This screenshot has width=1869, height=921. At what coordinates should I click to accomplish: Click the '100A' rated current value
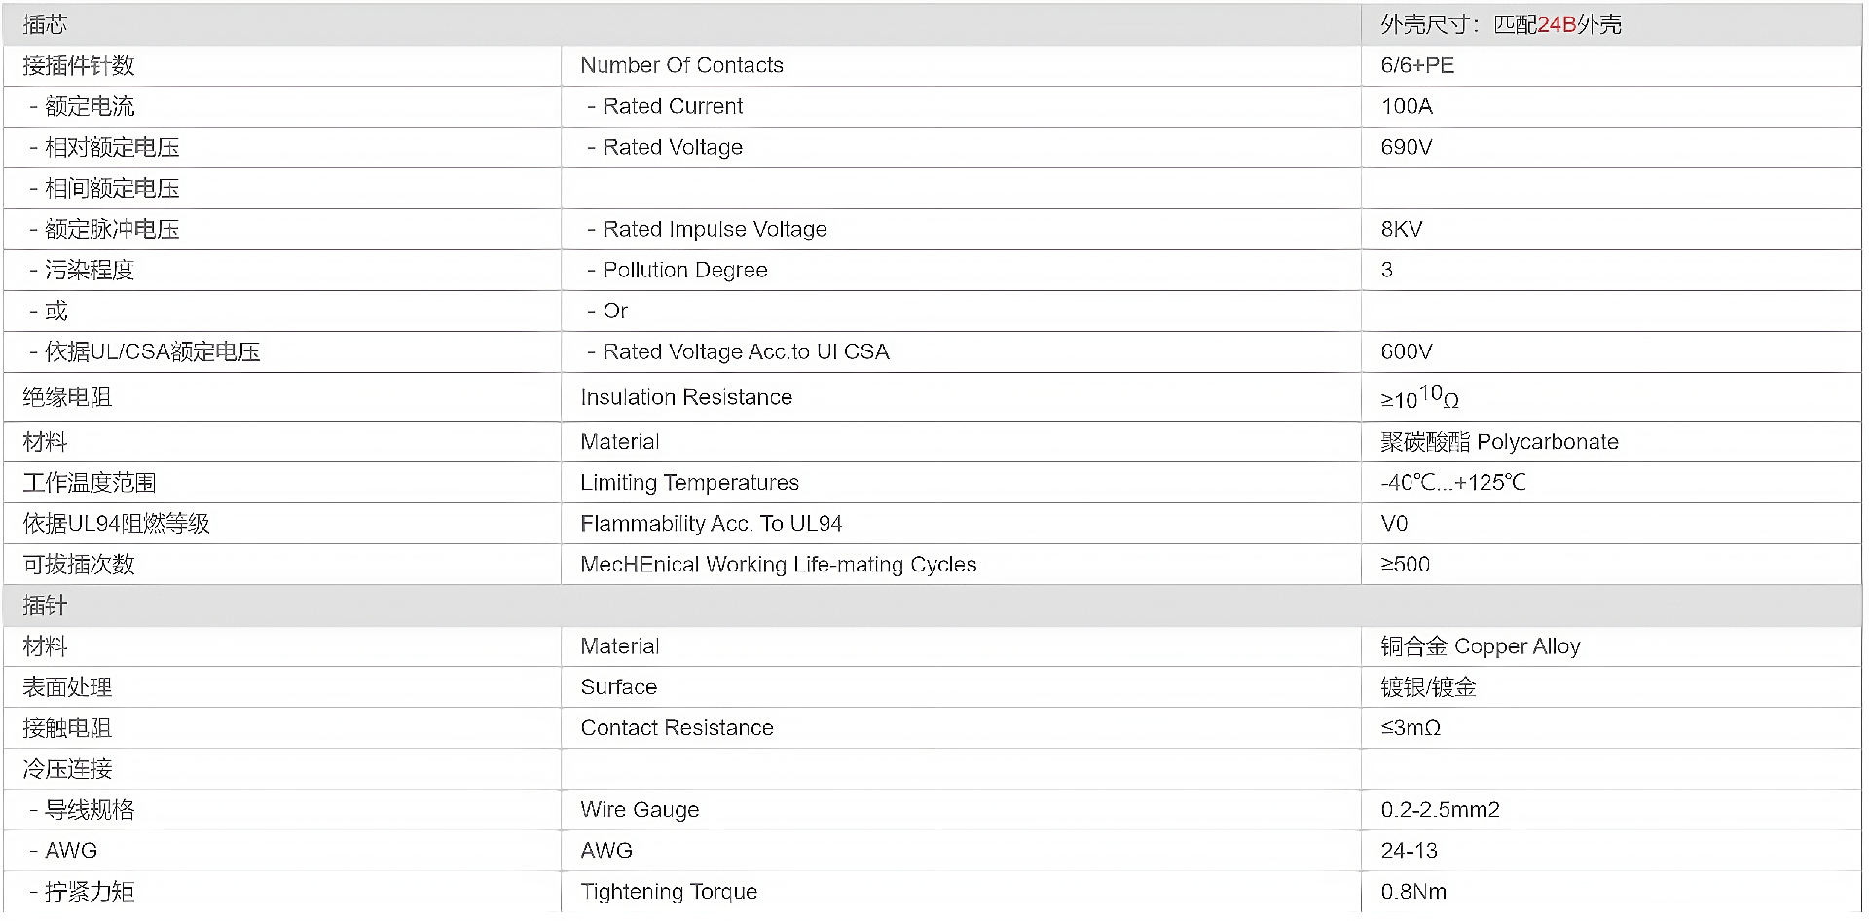coord(1407,106)
